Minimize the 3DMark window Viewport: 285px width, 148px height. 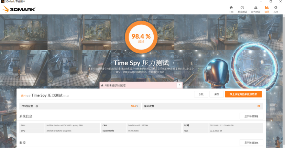tap(261, 1)
